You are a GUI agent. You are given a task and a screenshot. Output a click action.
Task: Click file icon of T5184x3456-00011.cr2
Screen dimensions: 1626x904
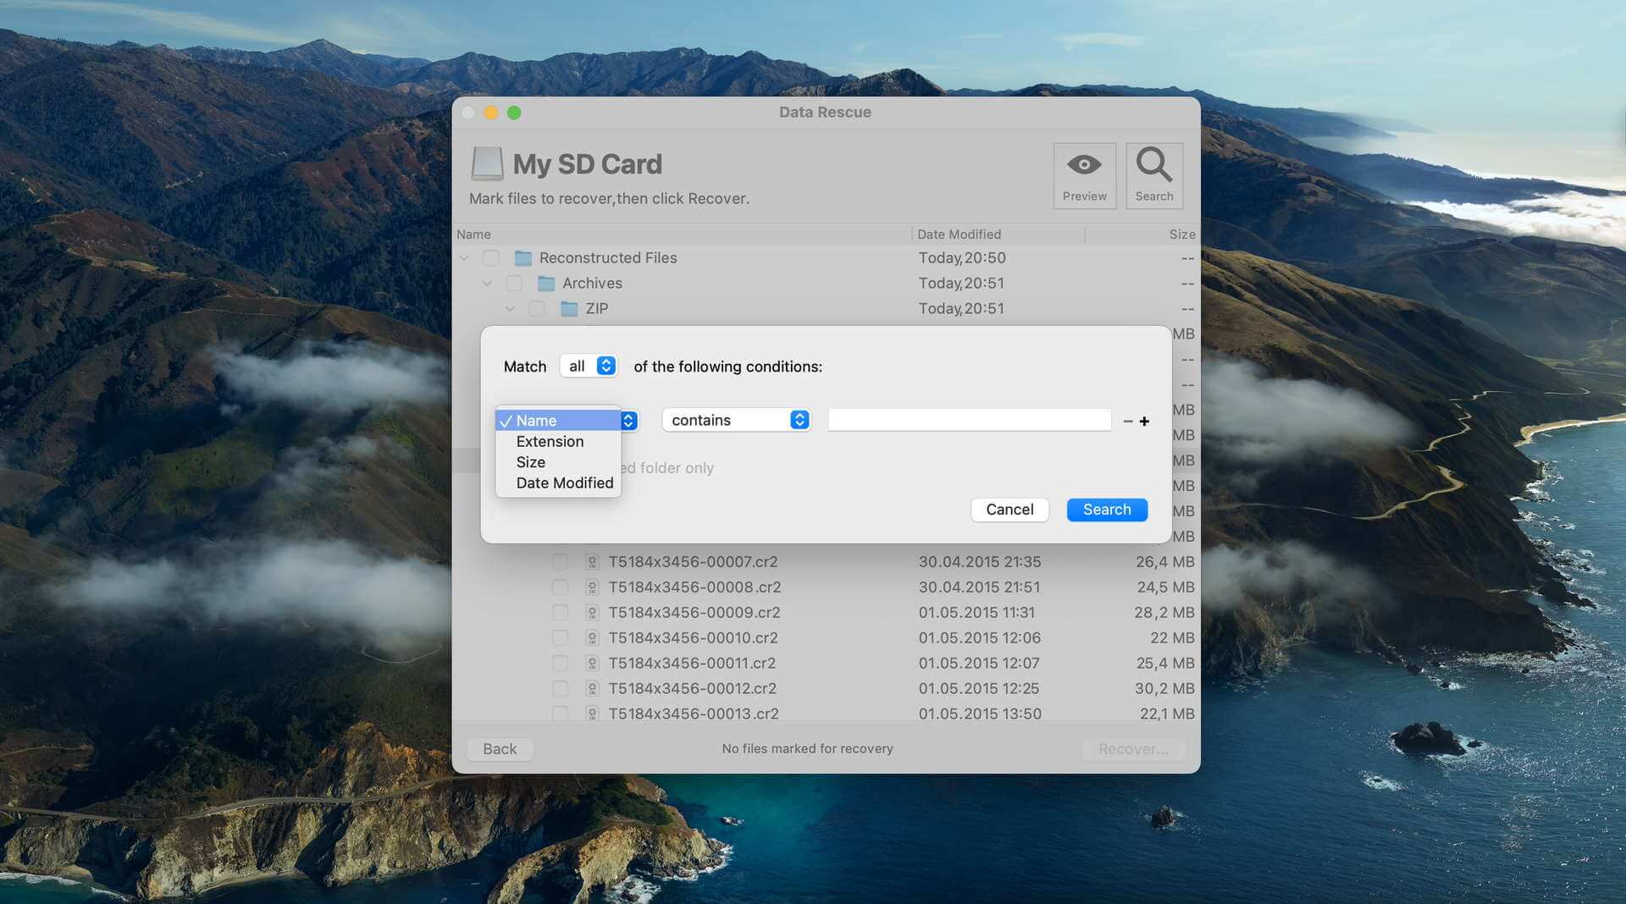point(592,664)
